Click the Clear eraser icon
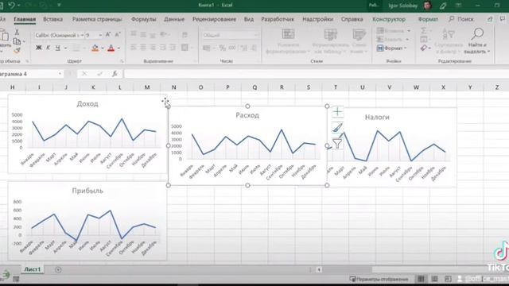This screenshot has width=509, height=286. tap(424, 48)
